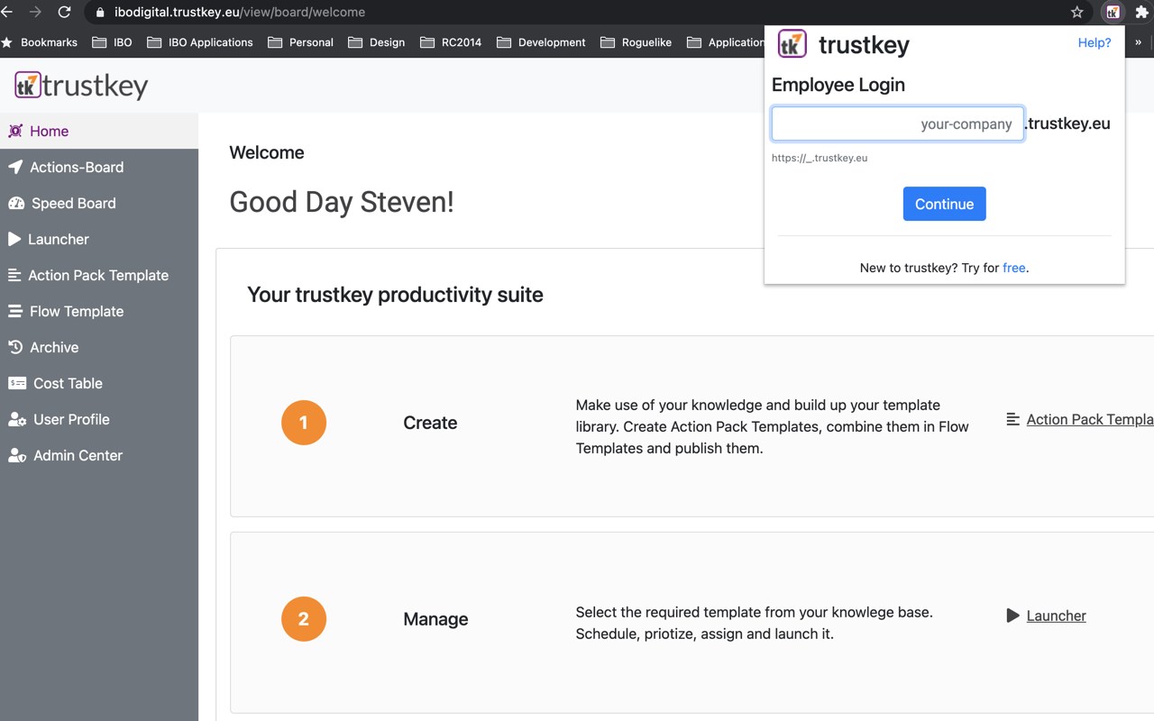
Task: Click the Action Pack Template list icon in sidebar
Action: 14,275
